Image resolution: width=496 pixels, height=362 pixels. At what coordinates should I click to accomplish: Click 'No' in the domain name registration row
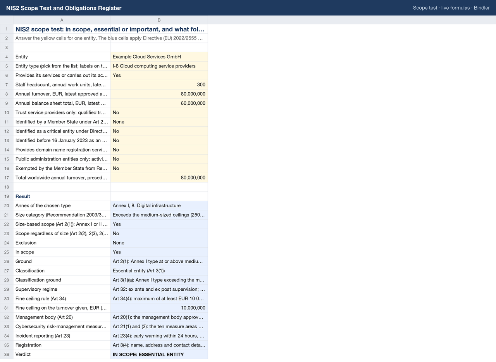[159, 150]
